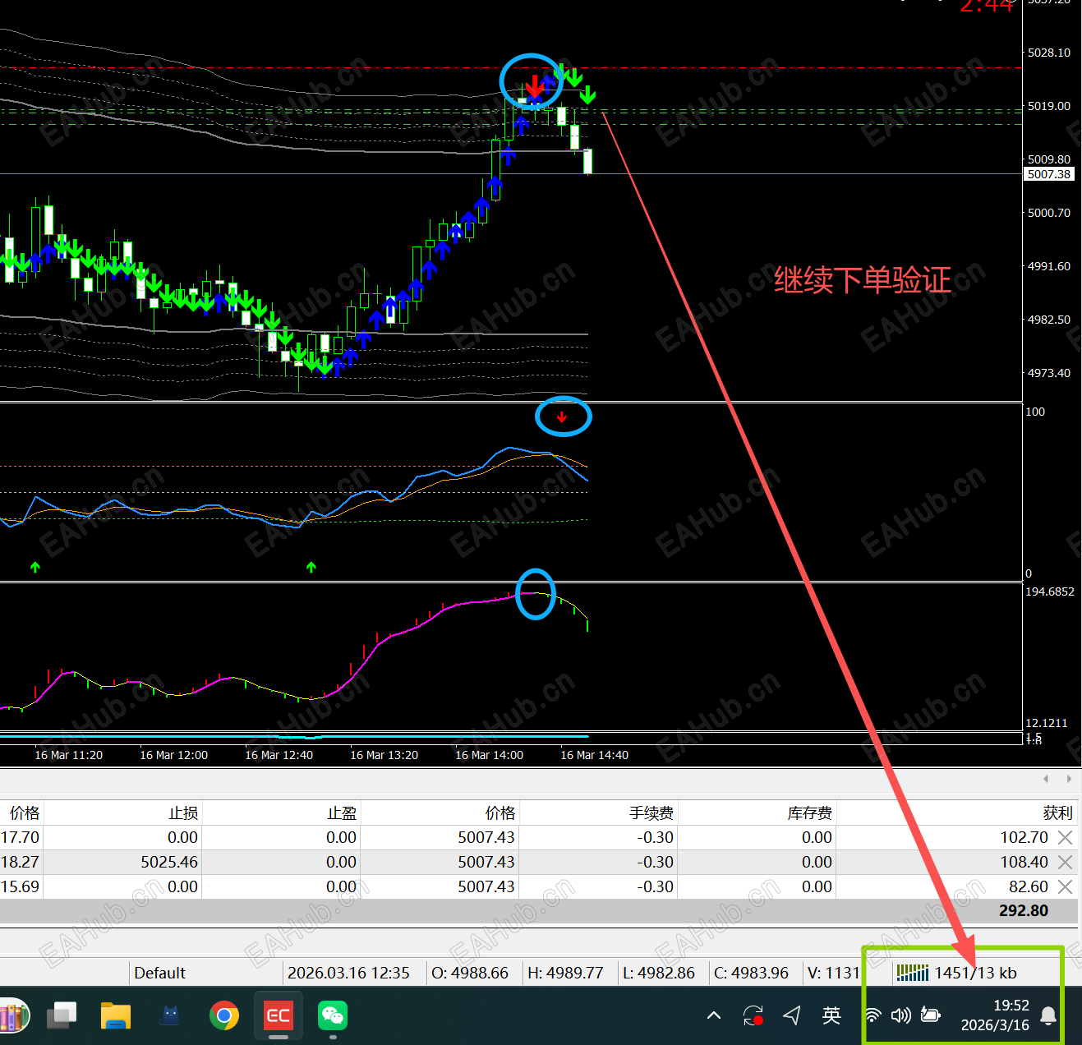The width and height of the screenshot is (1082, 1045).
Task: Click the left chart-tab scroll arrow
Action: pos(1046,779)
